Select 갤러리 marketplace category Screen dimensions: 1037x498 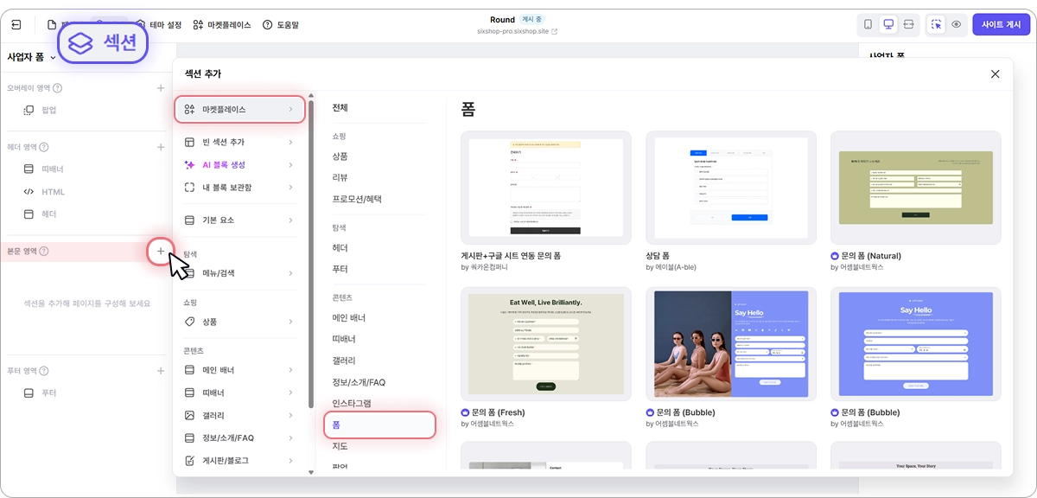[343, 361]
